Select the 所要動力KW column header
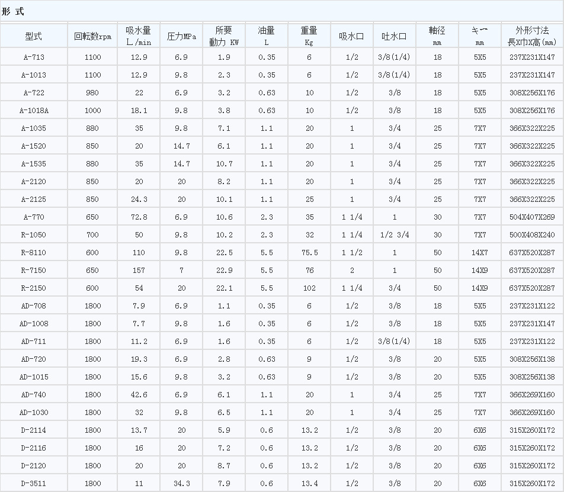 [224, 36]
